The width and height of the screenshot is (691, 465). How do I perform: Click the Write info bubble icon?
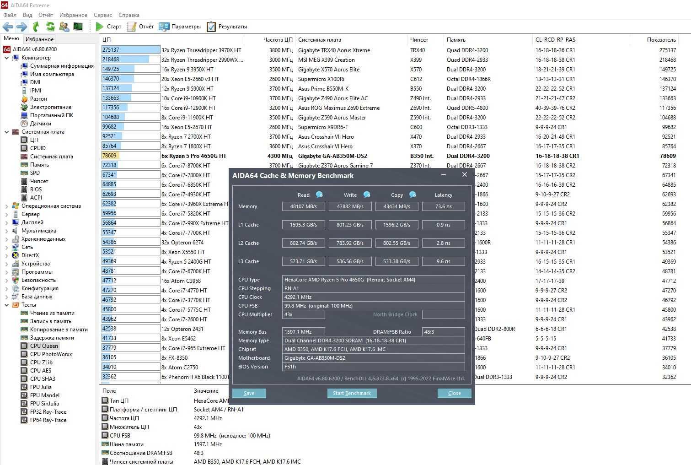366,195
